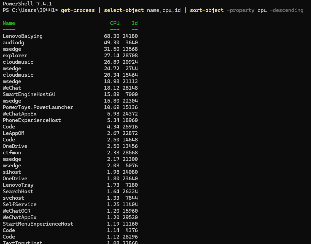Click process Id "24180"
Viewport: 311px width, 244px height.
click(130, 36)
